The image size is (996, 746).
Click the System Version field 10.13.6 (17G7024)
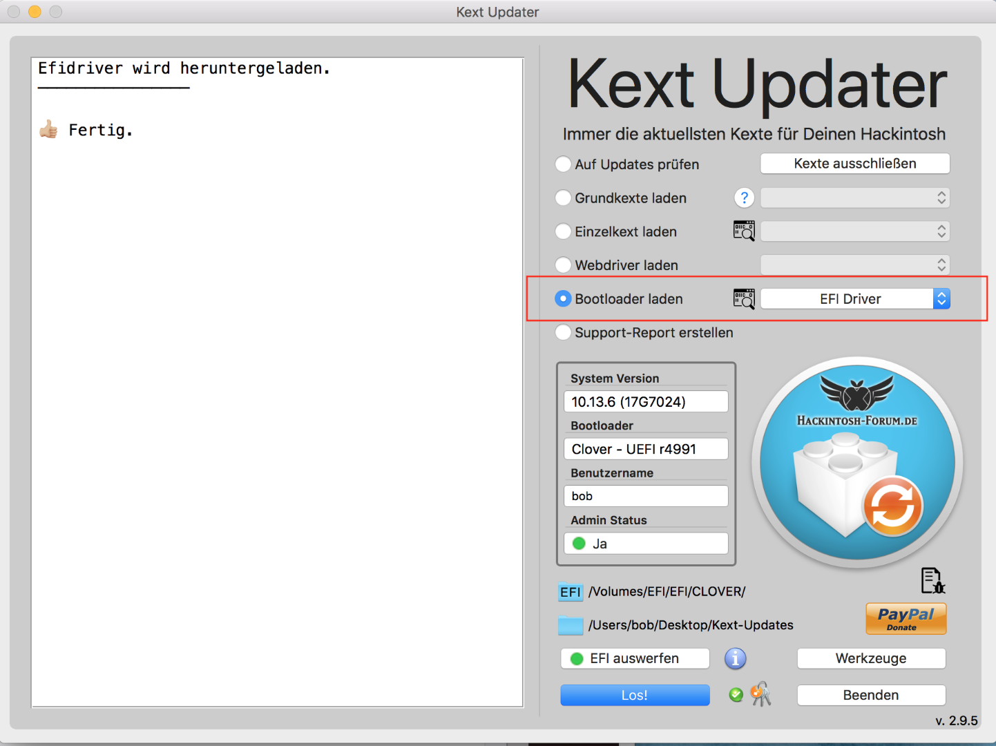click(x=646, y=401)
